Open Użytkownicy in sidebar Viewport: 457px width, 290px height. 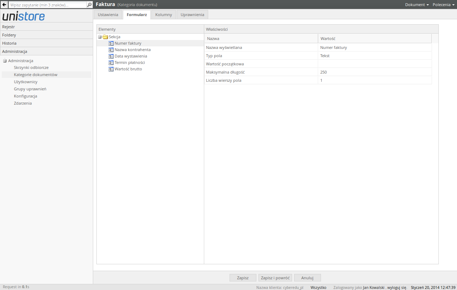click(26, 82)
